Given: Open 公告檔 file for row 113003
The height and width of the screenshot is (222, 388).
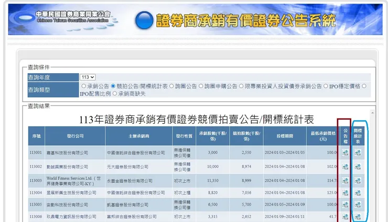Looking at the screenshot, I should (345, 181).
